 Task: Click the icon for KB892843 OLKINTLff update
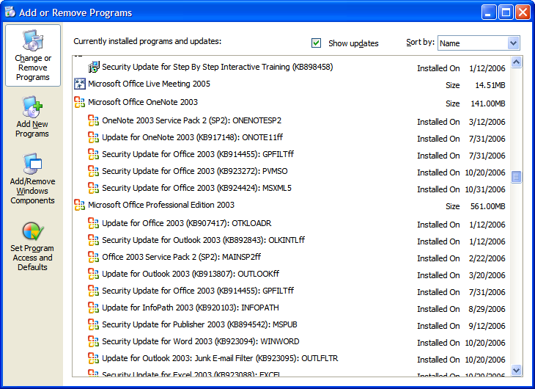[94, 240]
